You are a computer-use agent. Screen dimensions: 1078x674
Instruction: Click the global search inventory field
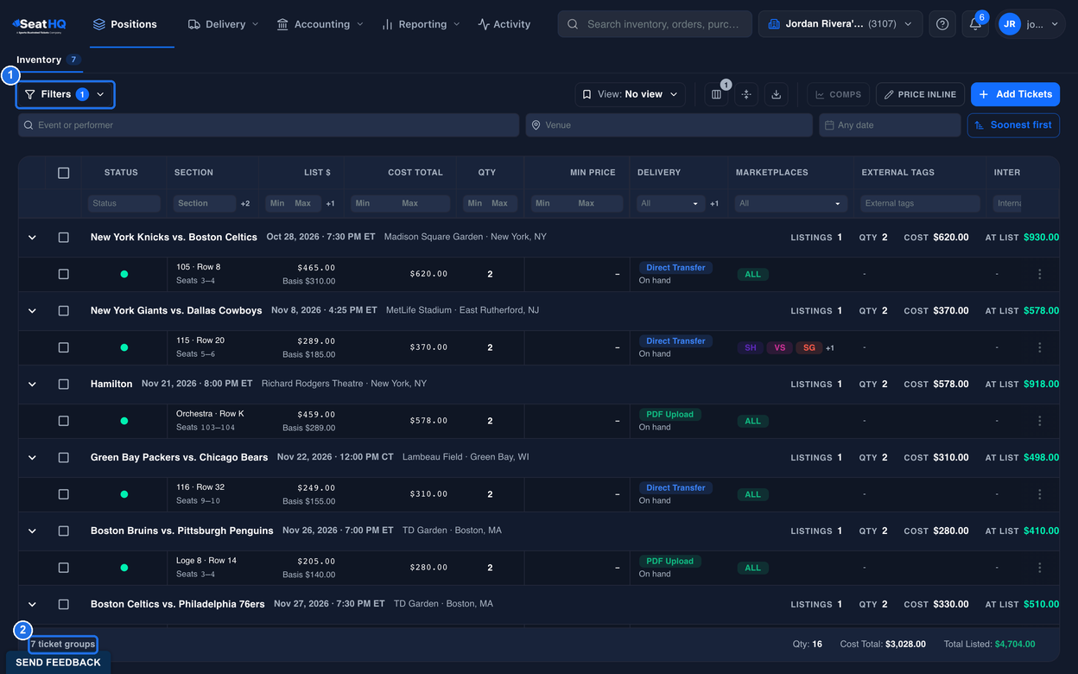tap(654, 24)
